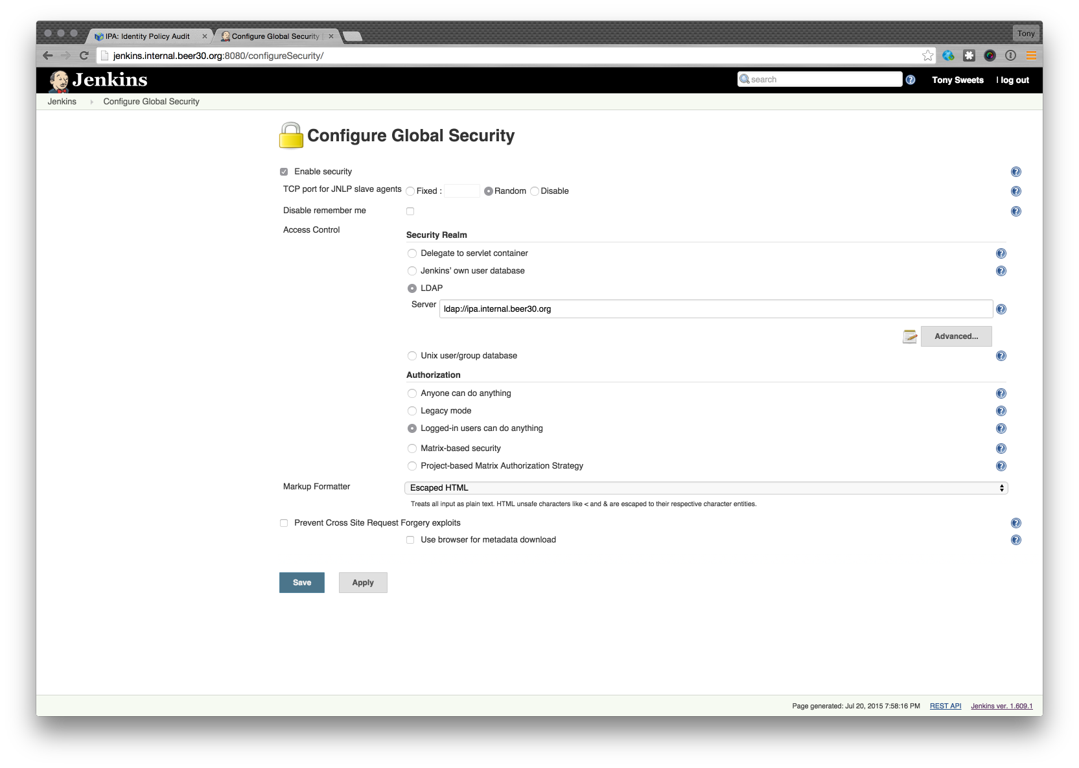This screenshot has height=768, width=1079.
Task: Click the Jenkins logo in header
Action: click(x=99, y=80)
